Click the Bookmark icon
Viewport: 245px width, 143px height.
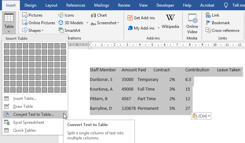click(x=208, y=23)
